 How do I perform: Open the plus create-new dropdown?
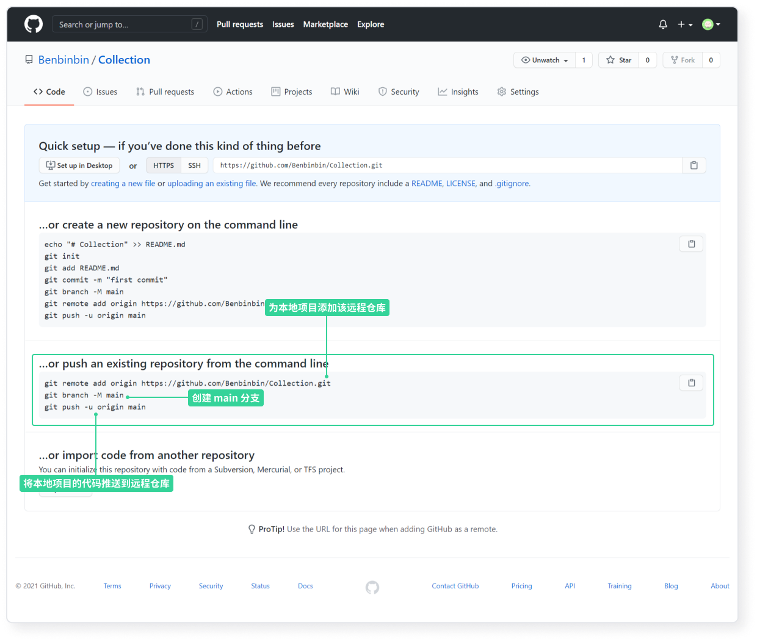pyautogui.click(x=685, y=24)
